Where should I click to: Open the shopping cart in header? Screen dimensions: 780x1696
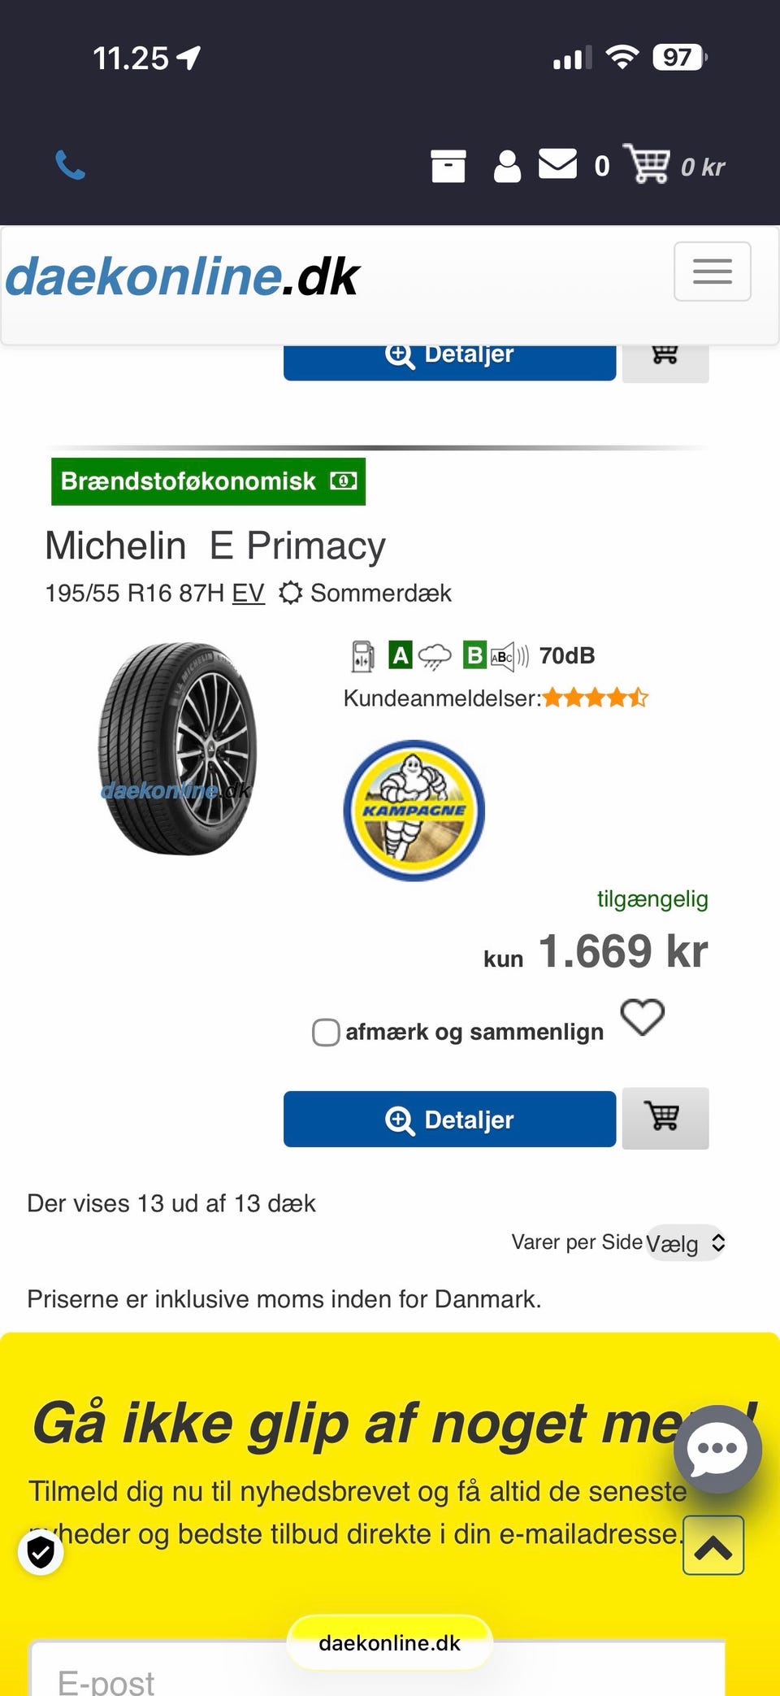(648, 163)
